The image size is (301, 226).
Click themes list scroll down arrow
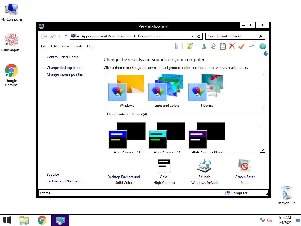click(262, 150)
